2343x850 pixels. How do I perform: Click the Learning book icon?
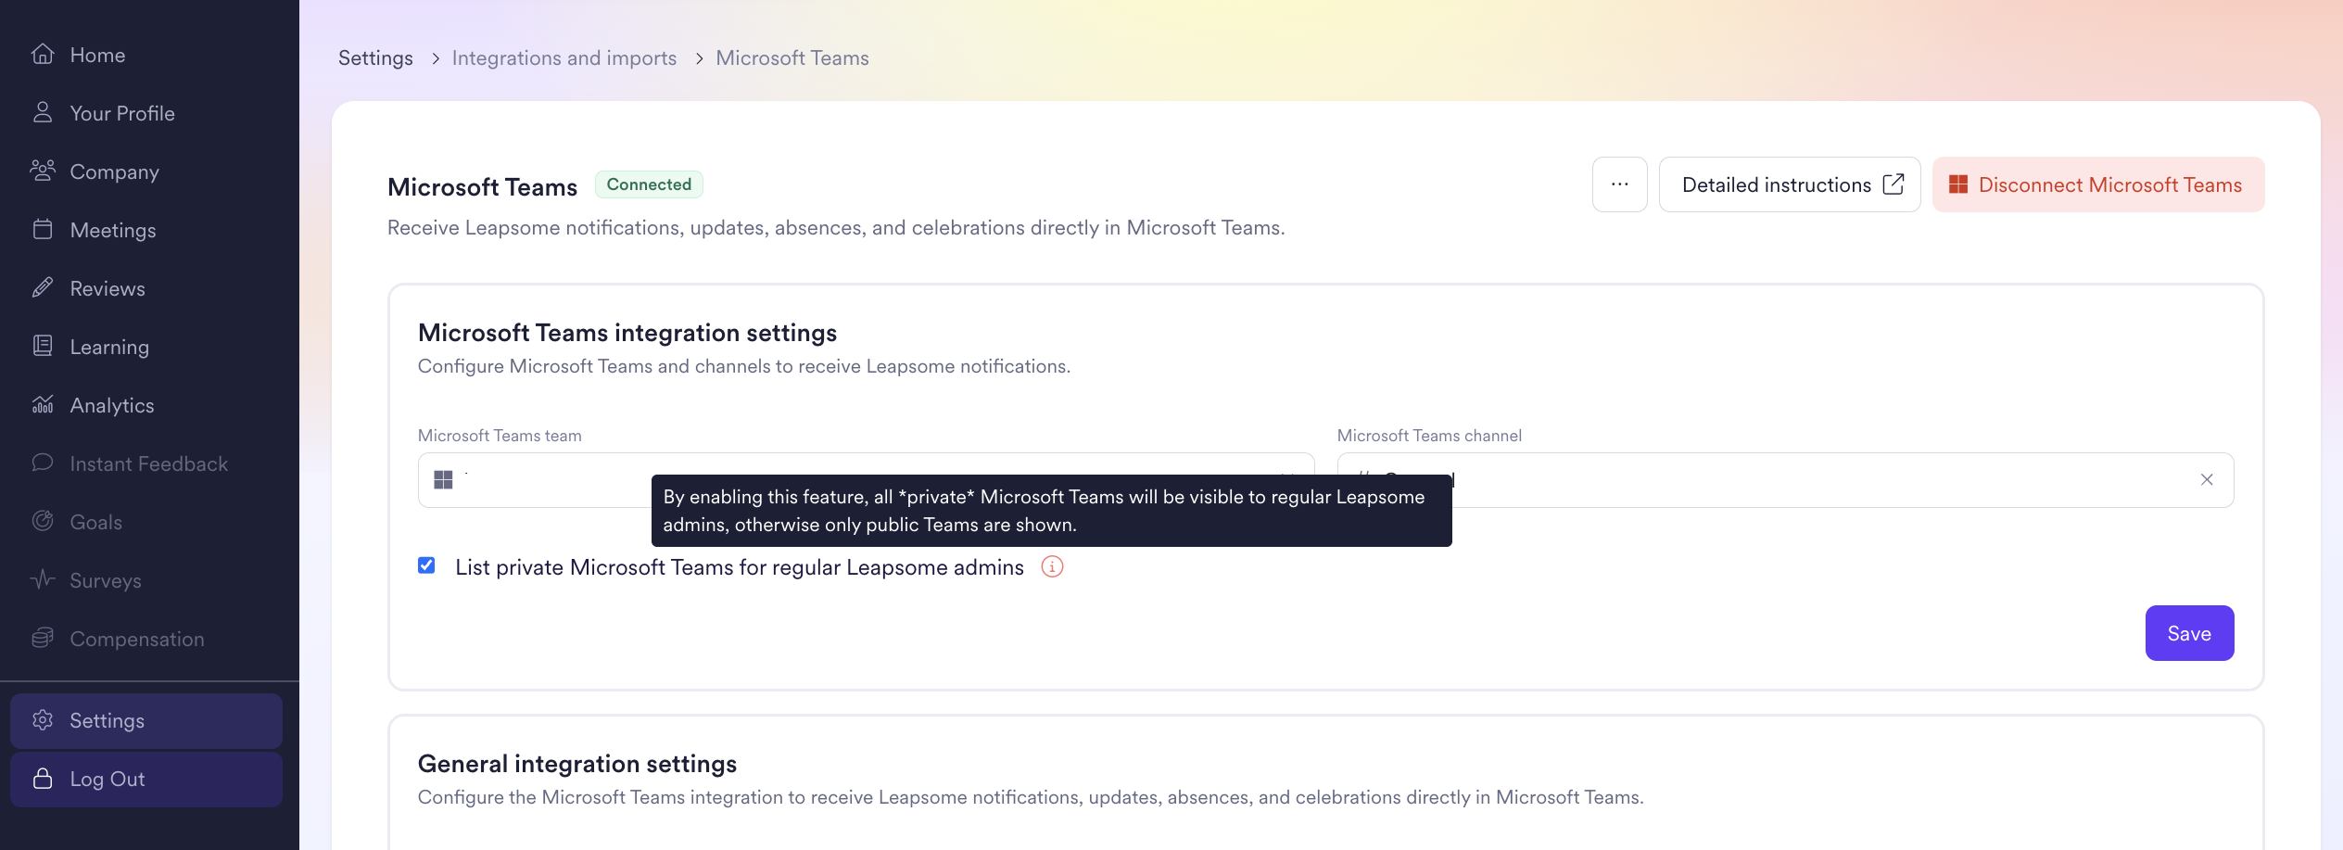43,347
